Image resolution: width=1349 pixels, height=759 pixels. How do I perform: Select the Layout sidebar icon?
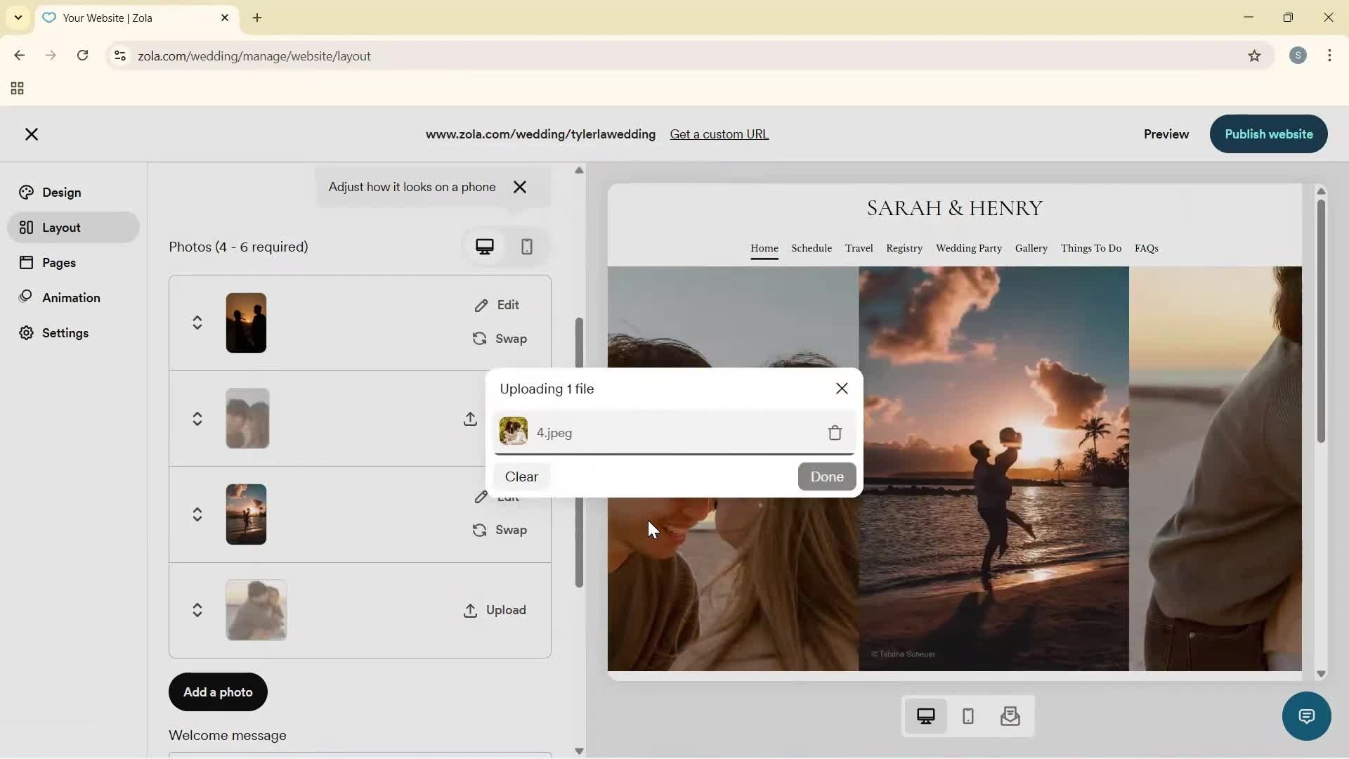pyautogui.click(x=26, y=227)
